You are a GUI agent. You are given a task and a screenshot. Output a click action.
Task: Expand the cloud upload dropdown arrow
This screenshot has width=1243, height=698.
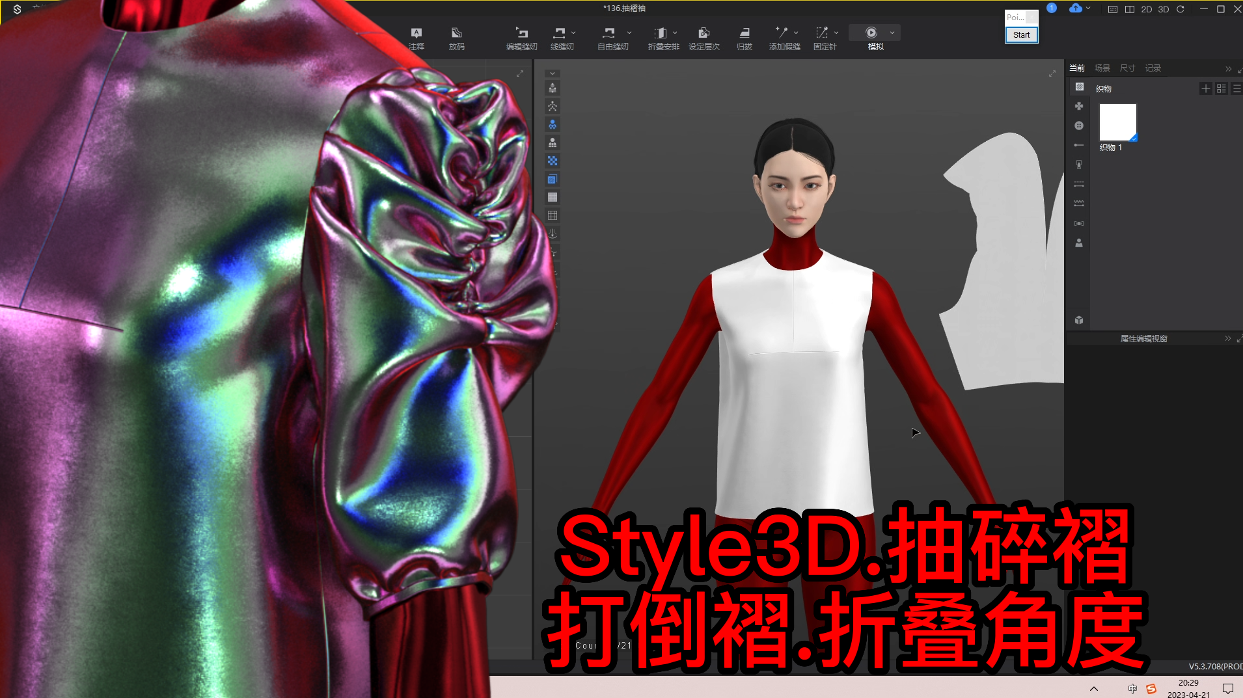pyautogui.click(x=1089, y=8)
